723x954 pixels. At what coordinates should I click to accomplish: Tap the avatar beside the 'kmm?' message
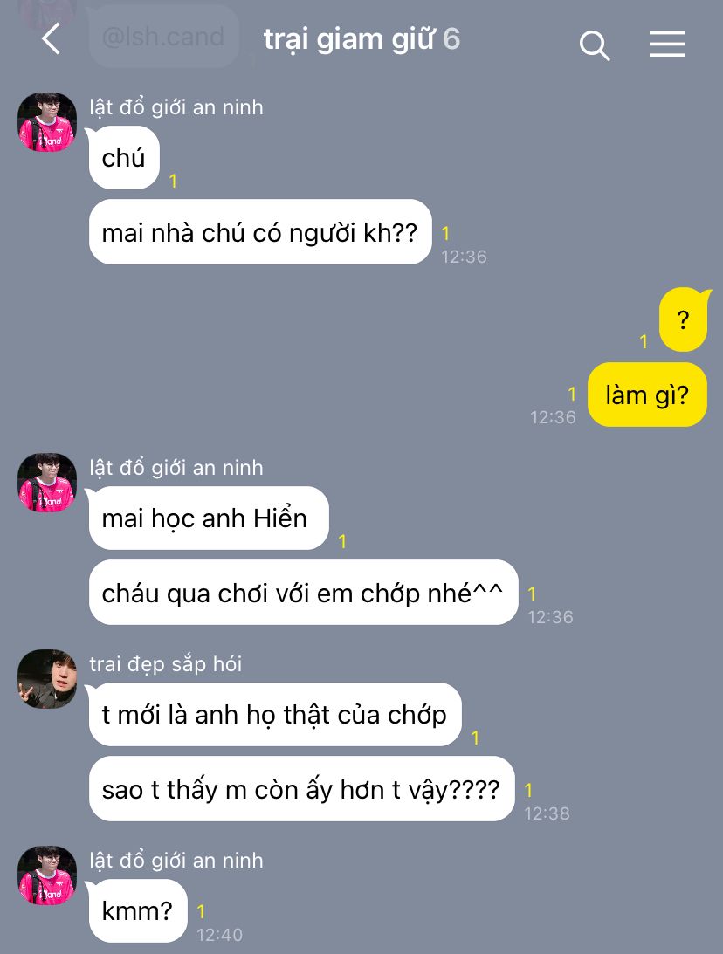tap(47, 875)
